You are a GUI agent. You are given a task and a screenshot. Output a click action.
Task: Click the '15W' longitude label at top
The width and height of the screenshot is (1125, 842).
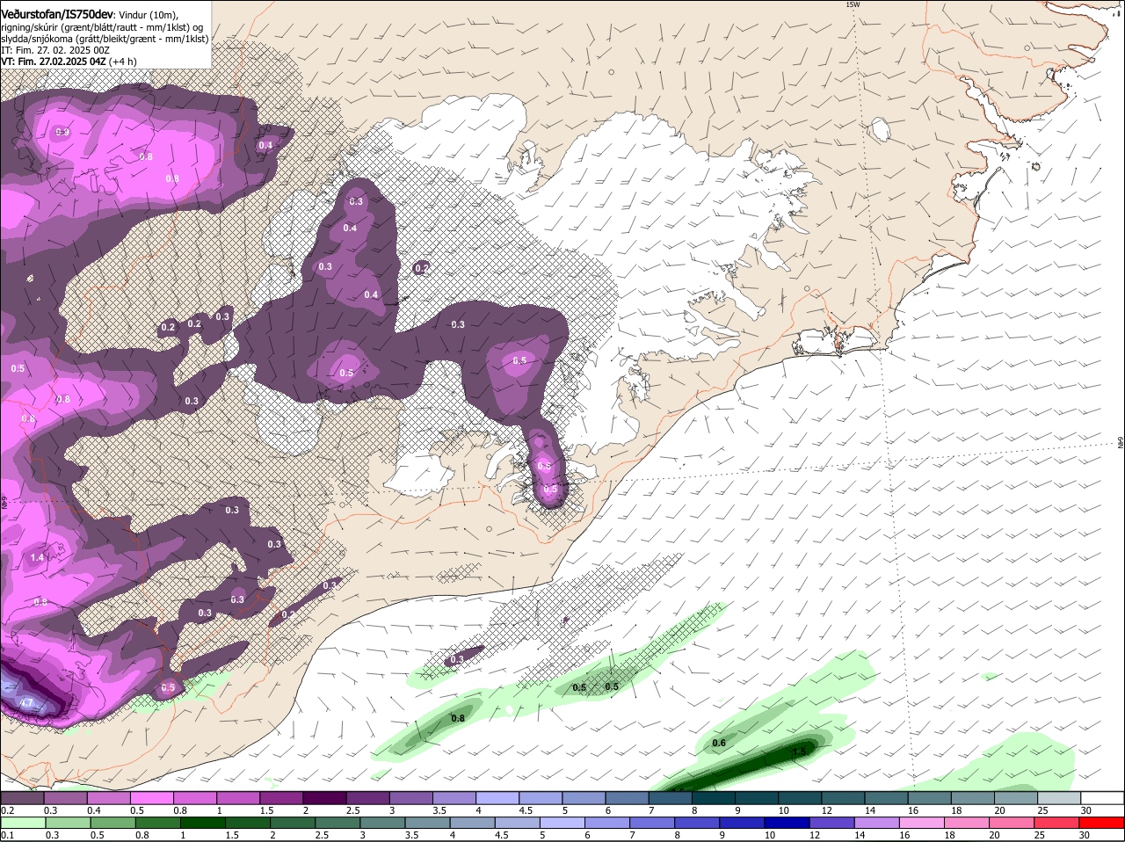pyautogui.click(x=852, y=5)
